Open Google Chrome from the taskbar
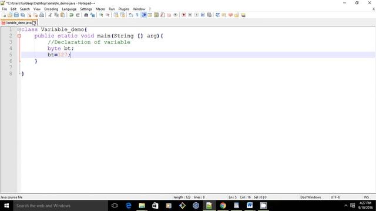 [x=223, y=206]
